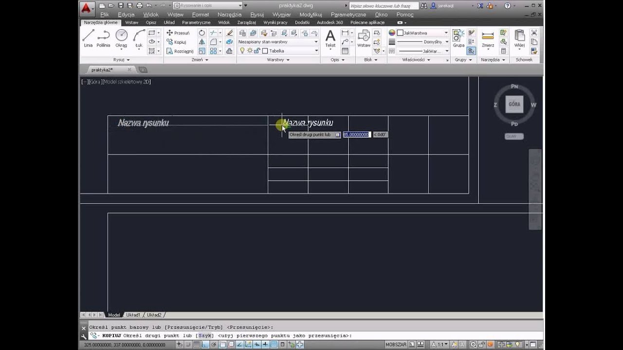Viewport: 623px width, 350px height.
Task: Click the binoculars search icon
Action: point(423,6)
